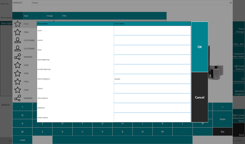
Task: Click the itemcategory field containing Audio
Action: (x=152, y=79)
